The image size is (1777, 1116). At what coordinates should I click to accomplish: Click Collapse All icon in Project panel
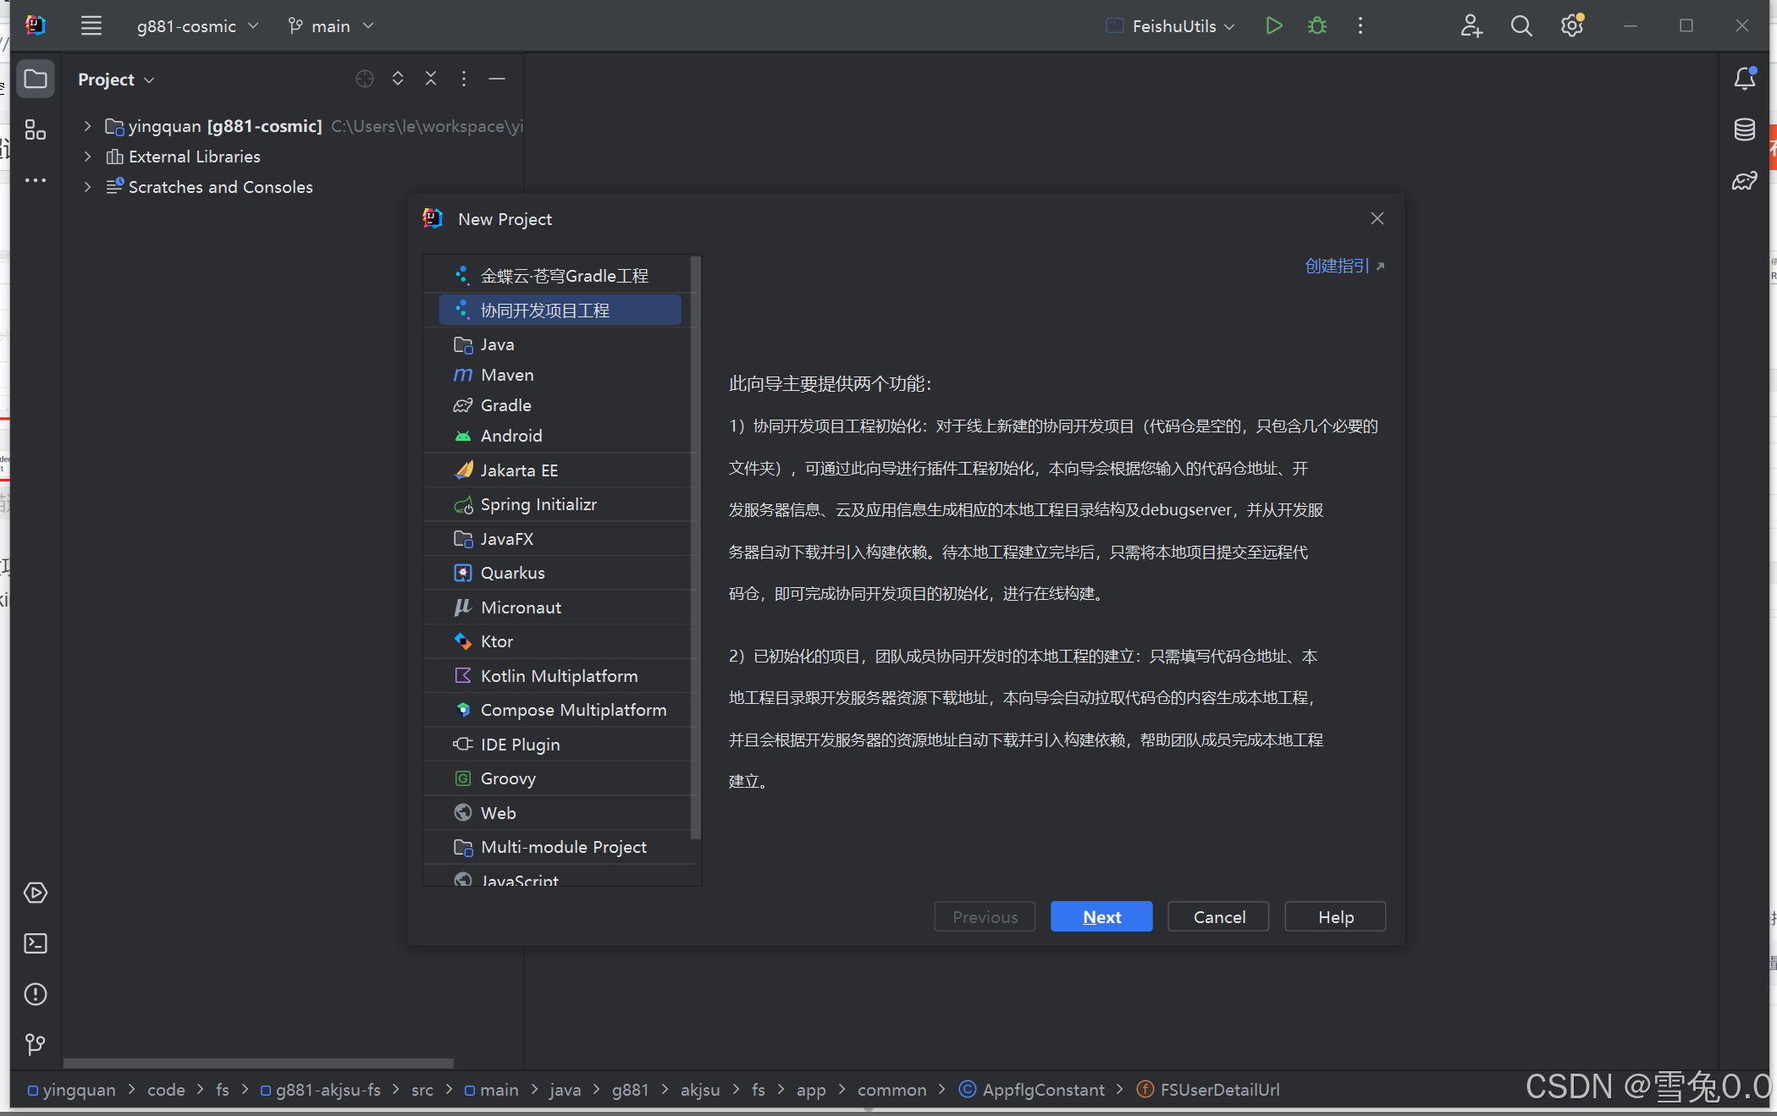[431, 79]
